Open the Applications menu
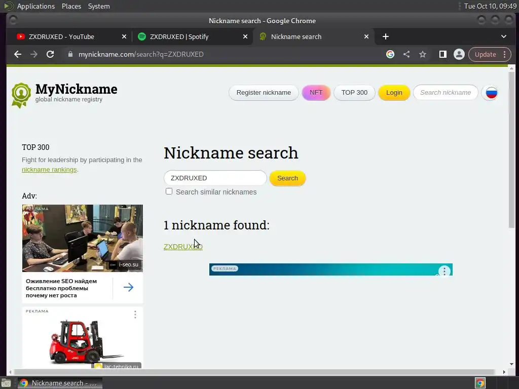Screen dimensions: 519x389 (x=36, y=6)
